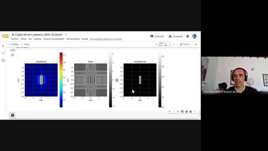Screen dimensions: 268x151
Task: Open the Herramientas menu
Action: pos(73,39)
